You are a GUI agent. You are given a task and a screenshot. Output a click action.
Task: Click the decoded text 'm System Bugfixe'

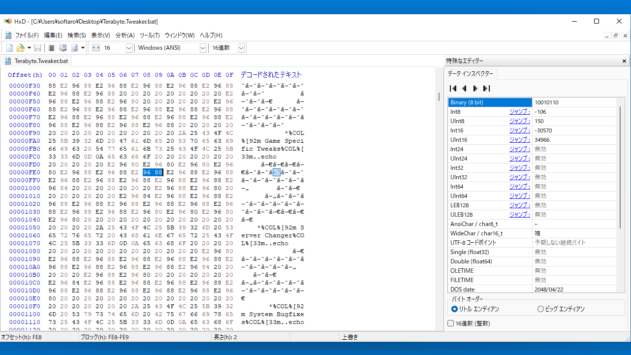(x=273, y=314)
